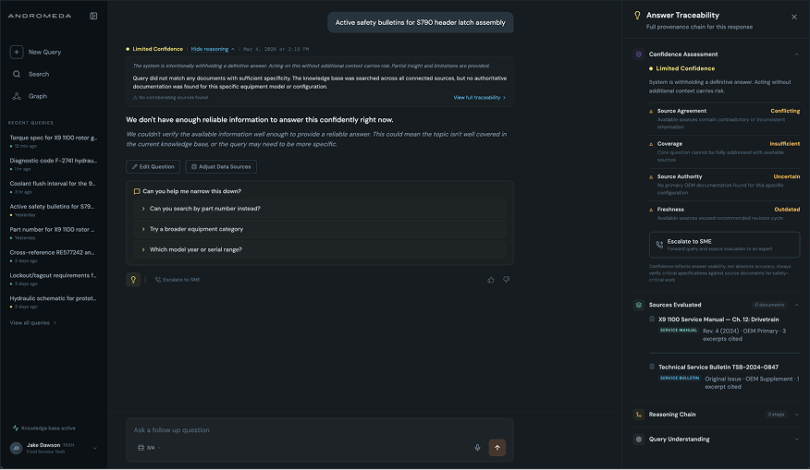Image resolution: width=810 pixels, height=470 pixels.
Task: Click the Query Understanding section icon
Action: click(639, 440)
